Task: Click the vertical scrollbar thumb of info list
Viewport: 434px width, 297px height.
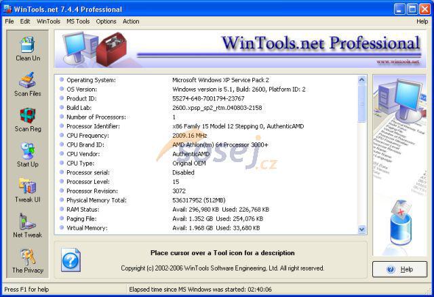Action: [x=361, y=104]
